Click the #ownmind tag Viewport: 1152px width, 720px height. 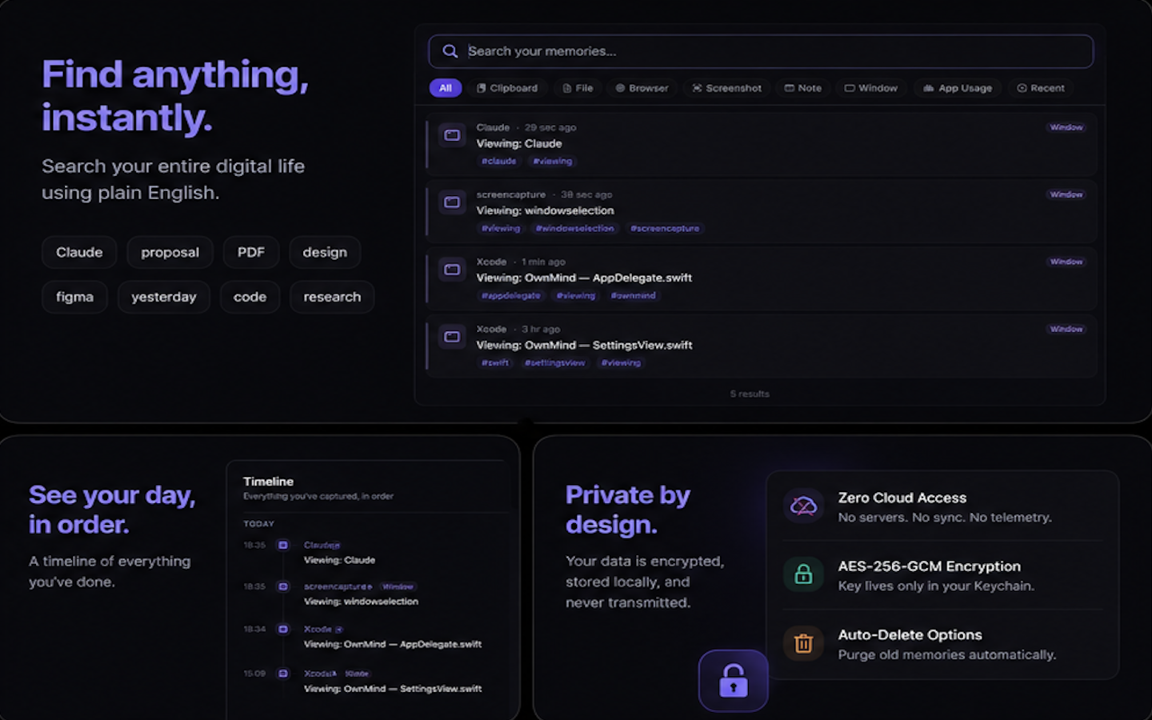click(x=633, y=295)
